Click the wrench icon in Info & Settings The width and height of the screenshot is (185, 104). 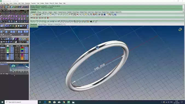coord(4,39)
